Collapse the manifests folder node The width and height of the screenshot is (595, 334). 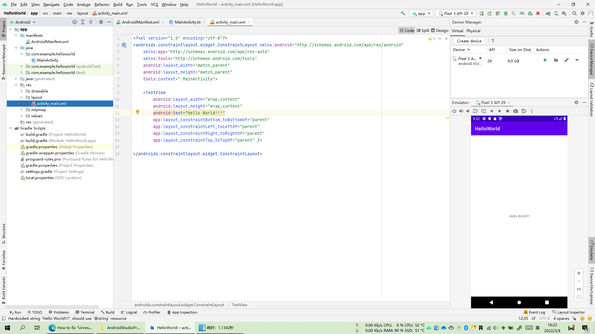[x=16, y=35]
